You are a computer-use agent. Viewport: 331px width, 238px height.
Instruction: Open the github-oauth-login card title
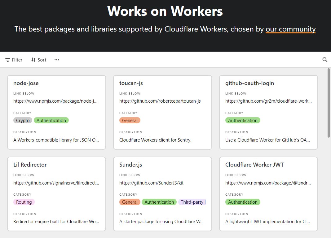(x=249, y=83)
